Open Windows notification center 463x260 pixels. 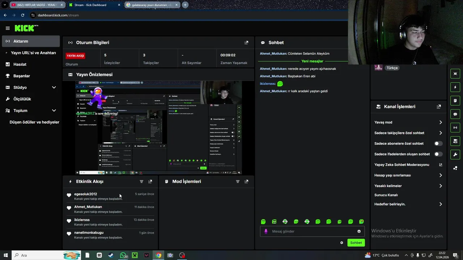point(455,255)
